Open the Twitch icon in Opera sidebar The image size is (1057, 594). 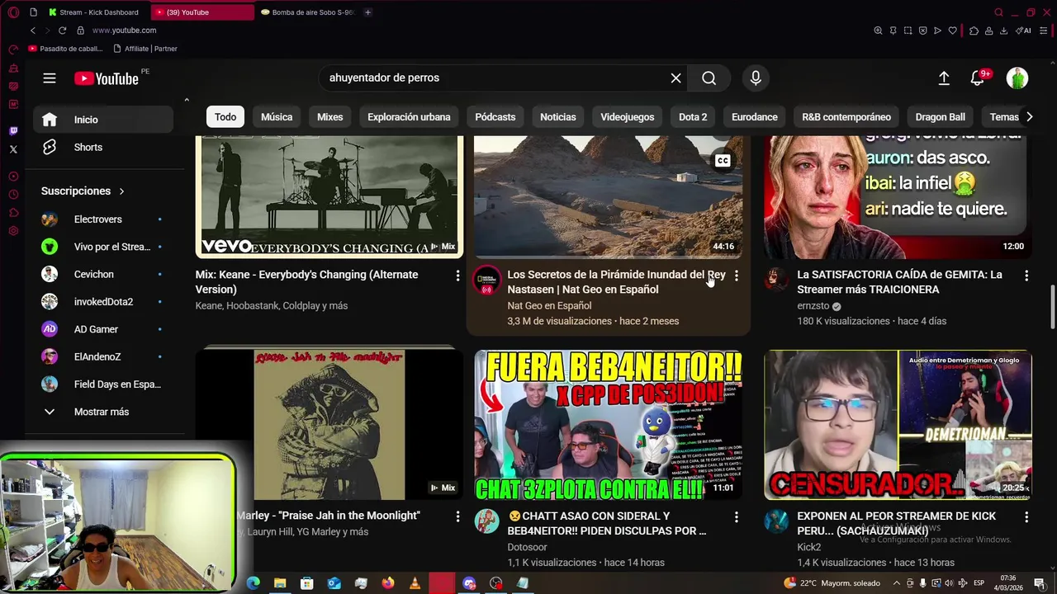coord(13,131)
